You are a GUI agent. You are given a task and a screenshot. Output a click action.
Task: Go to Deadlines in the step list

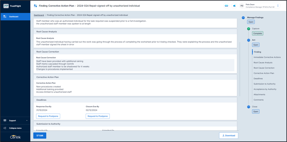click(258, 79)
